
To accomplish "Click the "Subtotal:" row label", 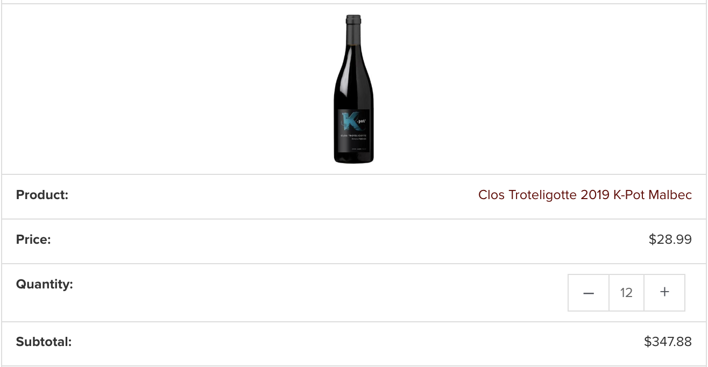I will pos(44,342).
